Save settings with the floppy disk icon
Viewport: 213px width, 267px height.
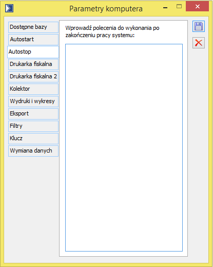pyautogui.click(x=199, y=26)
